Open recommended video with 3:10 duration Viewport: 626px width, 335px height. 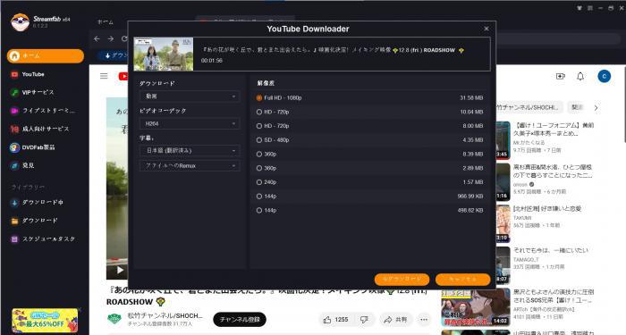point(503,223)
